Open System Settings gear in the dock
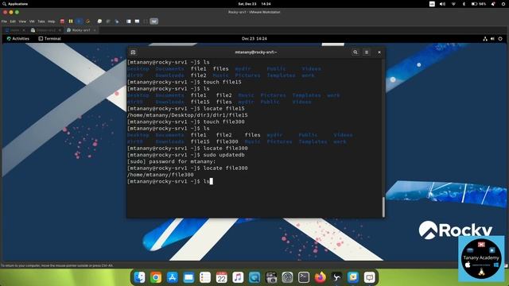509x286 pixels. coord(287,277)
